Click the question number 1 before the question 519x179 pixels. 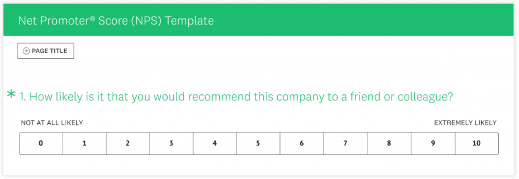[x=23, y=97]
